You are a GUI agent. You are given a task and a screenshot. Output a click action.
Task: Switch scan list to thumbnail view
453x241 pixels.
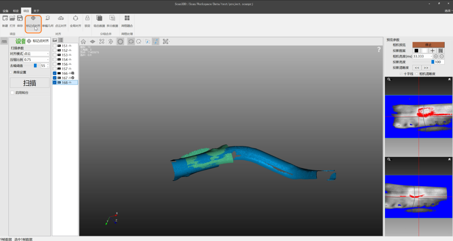point(55,40)
